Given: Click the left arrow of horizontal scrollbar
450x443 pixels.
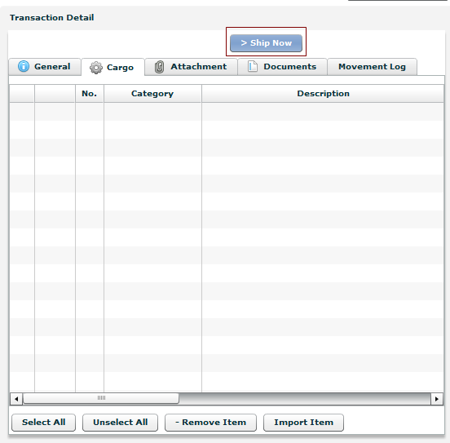Looking at the screenshot, I should 16,399.
